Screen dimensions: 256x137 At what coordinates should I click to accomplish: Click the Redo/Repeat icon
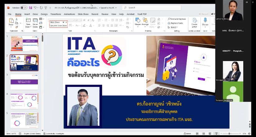point(41,8)
